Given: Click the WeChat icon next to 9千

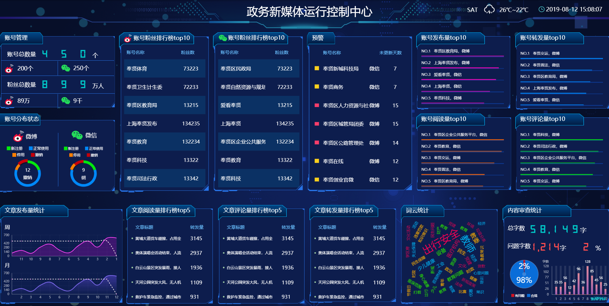Looking at the screenshot, I should coord(66,101).
